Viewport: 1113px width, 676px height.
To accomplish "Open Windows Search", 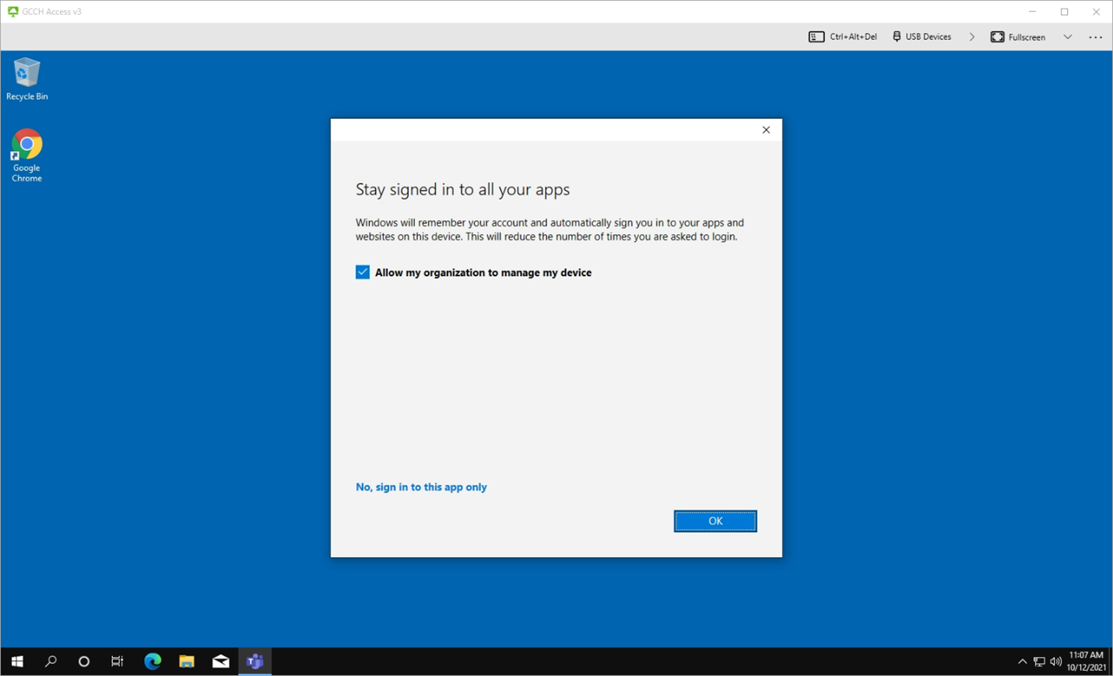I will point(50,661).
